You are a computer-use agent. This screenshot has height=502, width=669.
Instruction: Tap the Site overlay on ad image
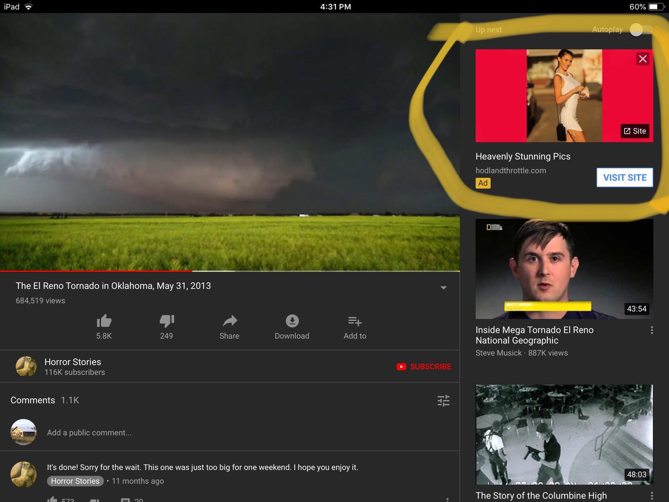tap(635, 131)
